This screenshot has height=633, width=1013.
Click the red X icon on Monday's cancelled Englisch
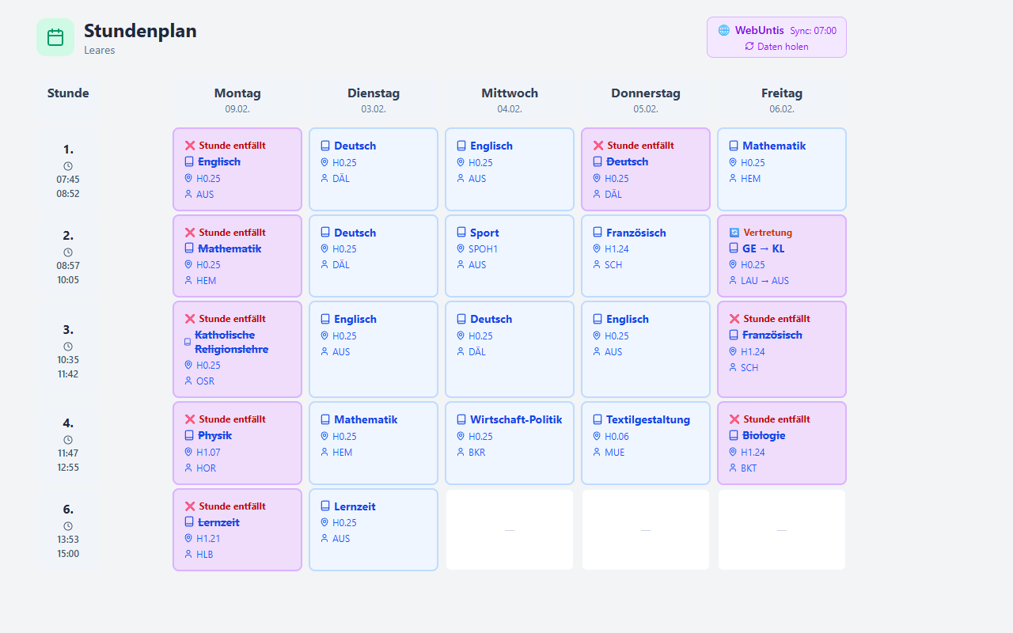pos(190,146)
